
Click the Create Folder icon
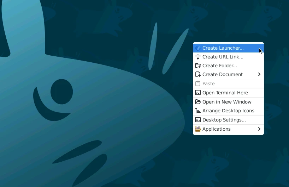(x=198, y=66)
